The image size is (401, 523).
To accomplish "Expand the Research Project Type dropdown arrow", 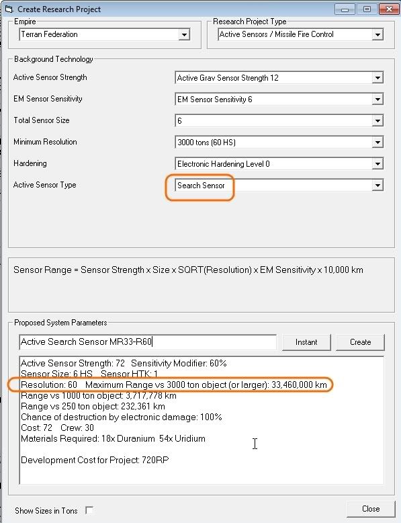I will [x=377, y=34].
